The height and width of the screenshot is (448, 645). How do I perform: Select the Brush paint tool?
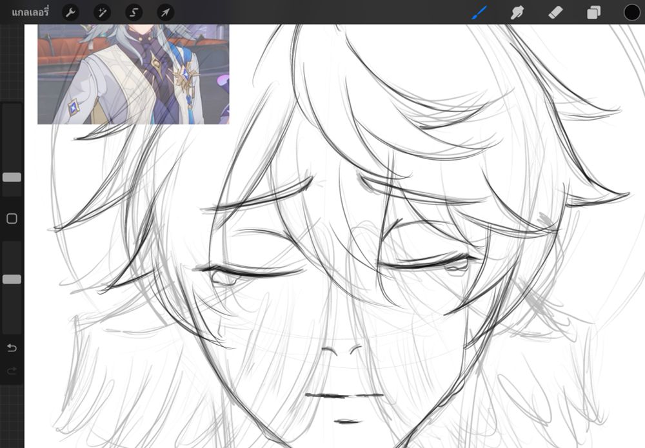[x=479, y=12]
